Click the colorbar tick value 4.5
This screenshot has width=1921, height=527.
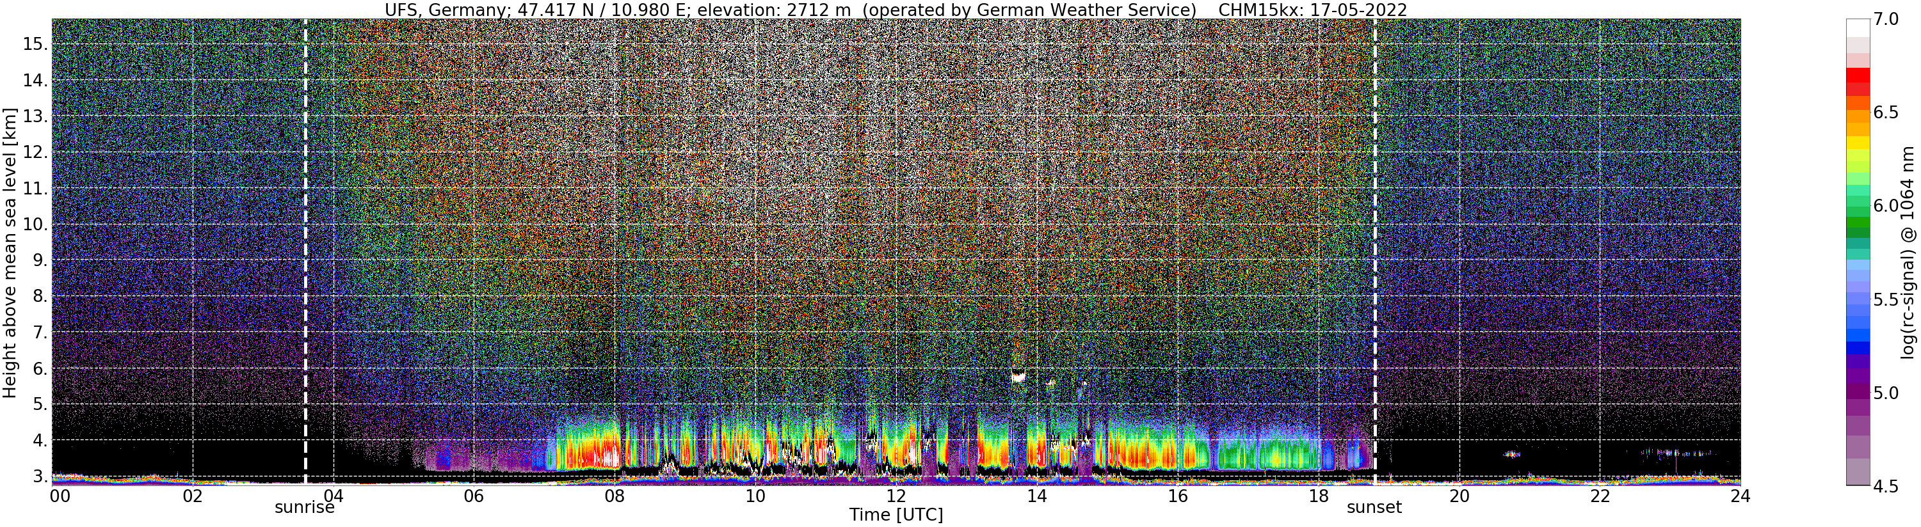(1885, 486)
